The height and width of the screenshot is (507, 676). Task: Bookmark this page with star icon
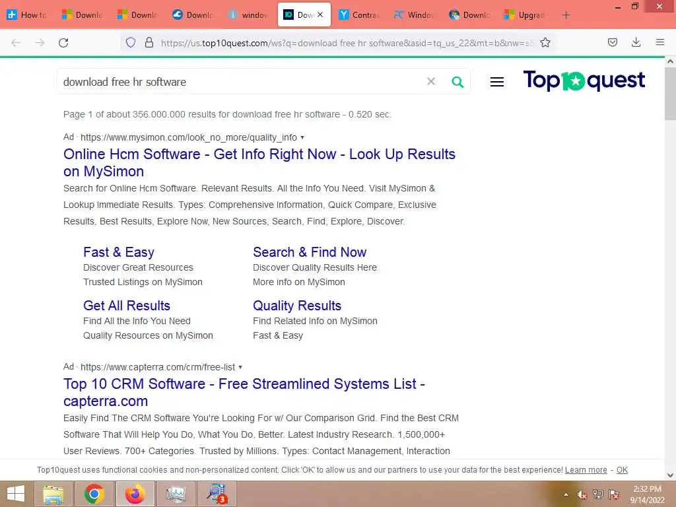click(x=545, y=42)
